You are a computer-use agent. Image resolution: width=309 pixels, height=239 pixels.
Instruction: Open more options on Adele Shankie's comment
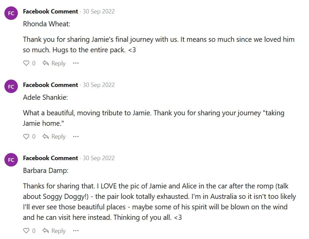[76, 137]
